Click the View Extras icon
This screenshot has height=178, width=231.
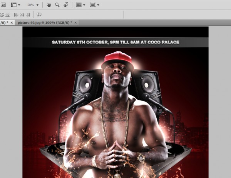pyautogui.click(x=14, y=5)
